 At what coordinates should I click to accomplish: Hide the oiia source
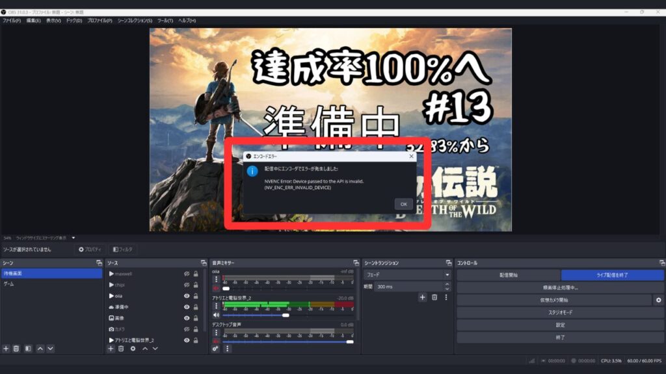tap(187, 296)
